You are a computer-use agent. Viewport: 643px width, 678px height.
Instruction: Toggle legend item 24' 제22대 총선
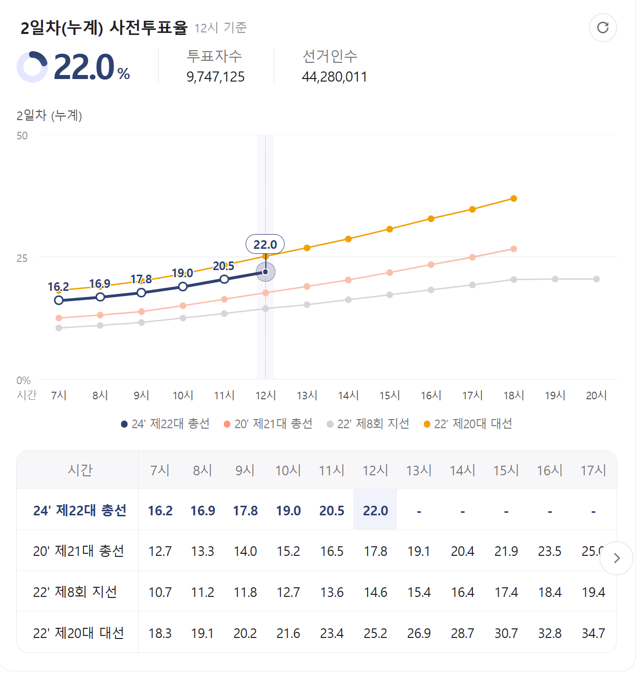click(165, 424)
